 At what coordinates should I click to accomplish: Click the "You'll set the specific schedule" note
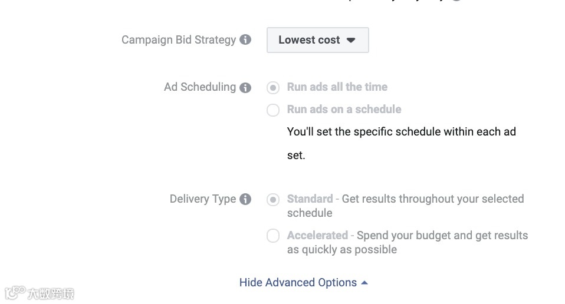point(401,132)
